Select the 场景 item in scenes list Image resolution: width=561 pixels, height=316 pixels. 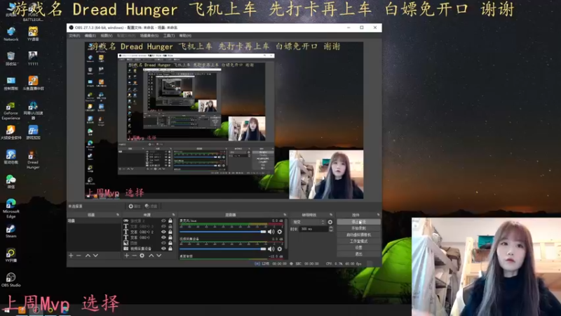click(x=94, y=221)
